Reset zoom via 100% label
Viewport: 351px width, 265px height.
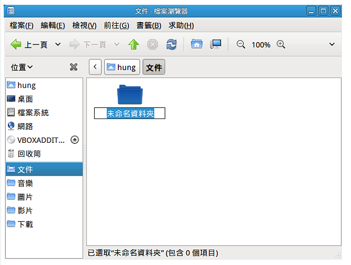[x=261, y=45]
